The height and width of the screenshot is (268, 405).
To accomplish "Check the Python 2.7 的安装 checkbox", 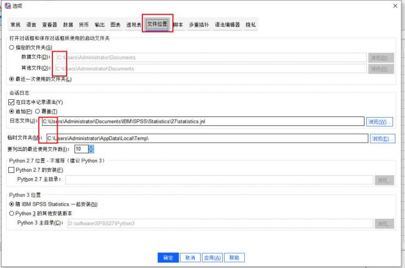I will pyautogui.click(x=12, y=170).
